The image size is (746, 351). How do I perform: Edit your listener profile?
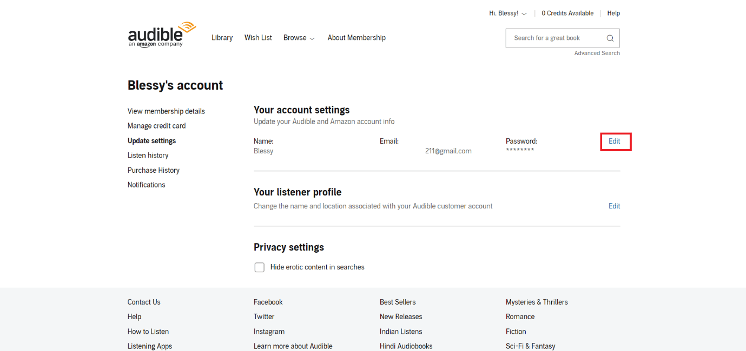click(615, 206)
